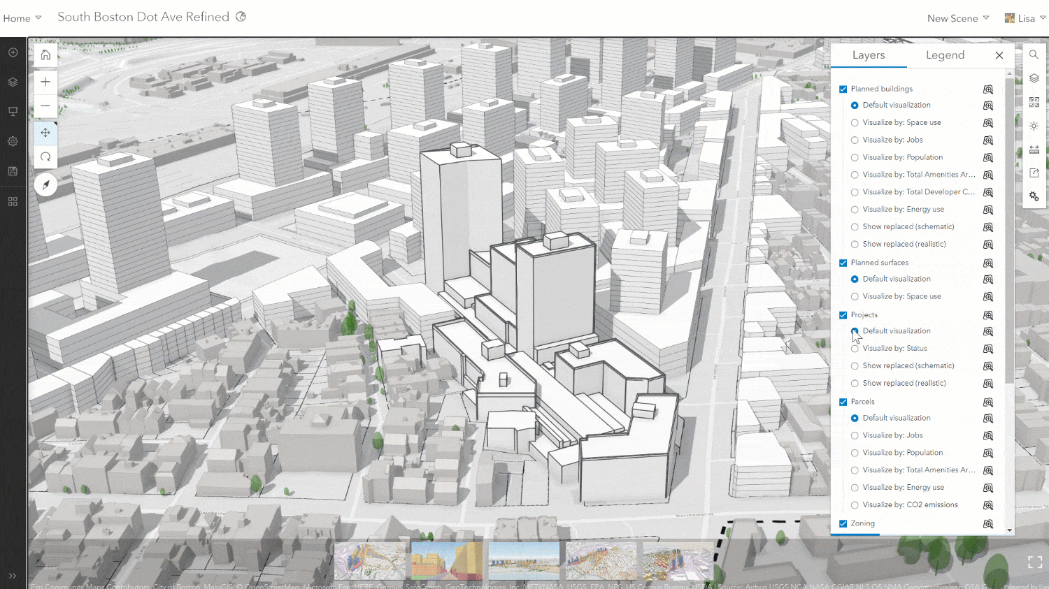Image resolution: width=1049 pixels, height=589 pixels.
Task: Open the gear settings icon in left sidebar
Action: [x=13, y=141]
